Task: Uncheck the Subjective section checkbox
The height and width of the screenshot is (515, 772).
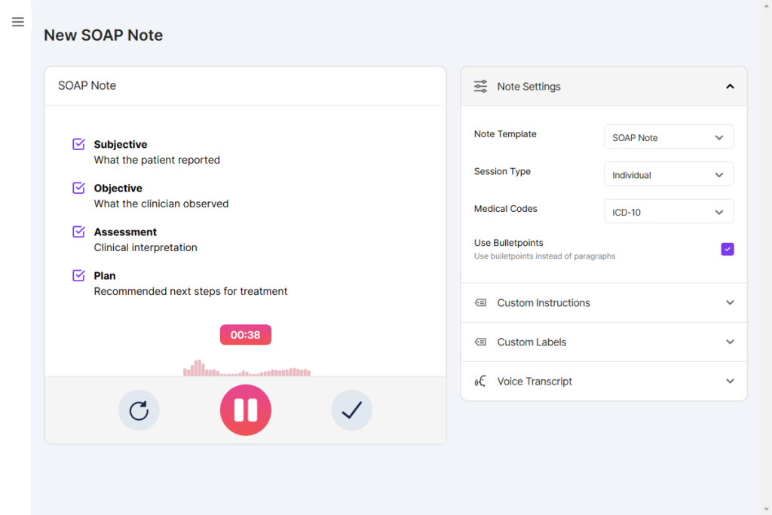Action: click(x=78, y=143)
